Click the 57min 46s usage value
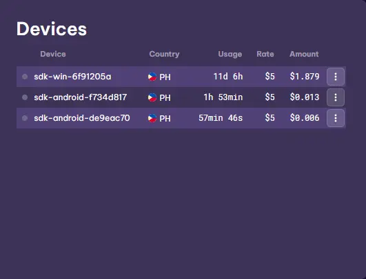This screenshot has height=279, width=366. point(221,118)
